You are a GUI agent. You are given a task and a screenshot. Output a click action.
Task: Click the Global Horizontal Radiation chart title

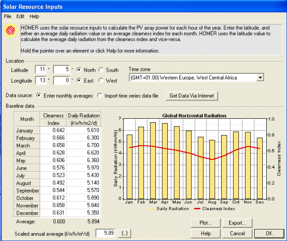(194, 116)
